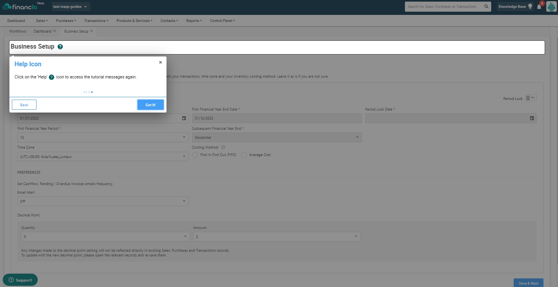Click the search field for Sales, Purchases
558x287 pixels.
click(x=444, y=7)
